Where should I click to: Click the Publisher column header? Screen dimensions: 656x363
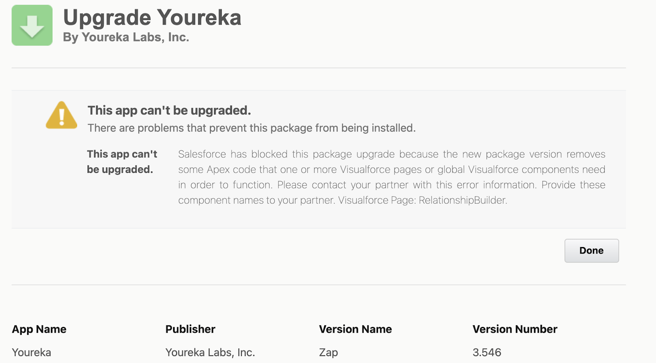(x=190, y=329)
